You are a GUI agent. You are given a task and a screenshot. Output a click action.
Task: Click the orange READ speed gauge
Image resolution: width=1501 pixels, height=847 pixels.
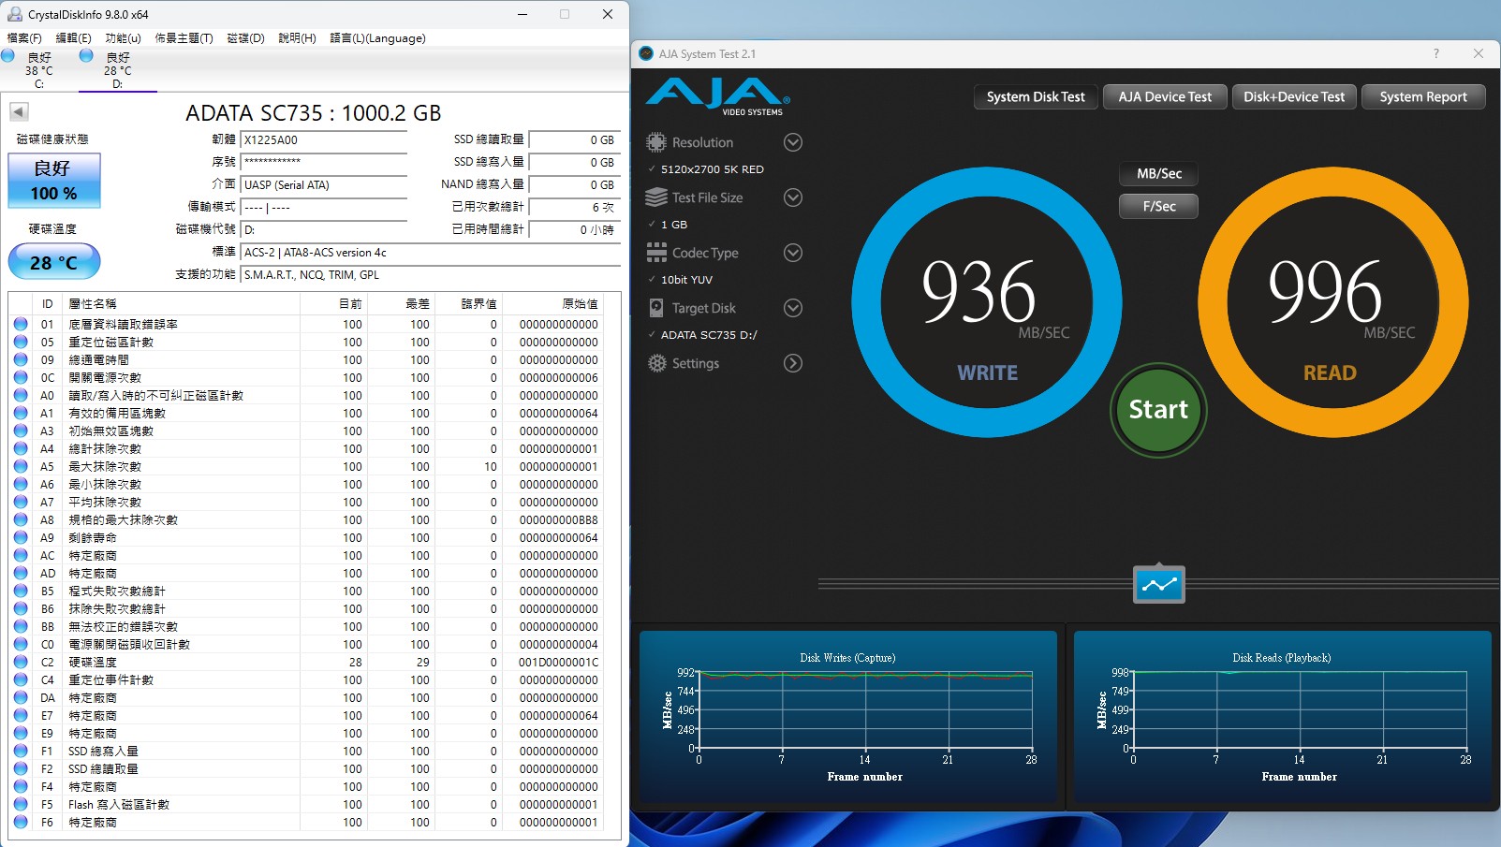(1333, 302)
